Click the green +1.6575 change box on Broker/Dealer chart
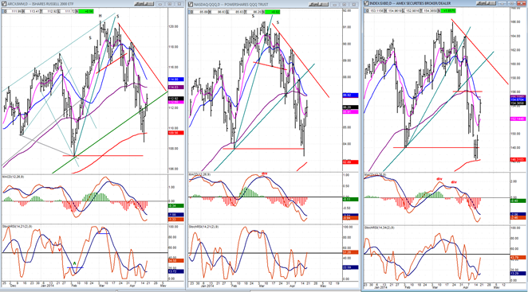The width and height of the screenshot is (528, 292). pos(448,11)
